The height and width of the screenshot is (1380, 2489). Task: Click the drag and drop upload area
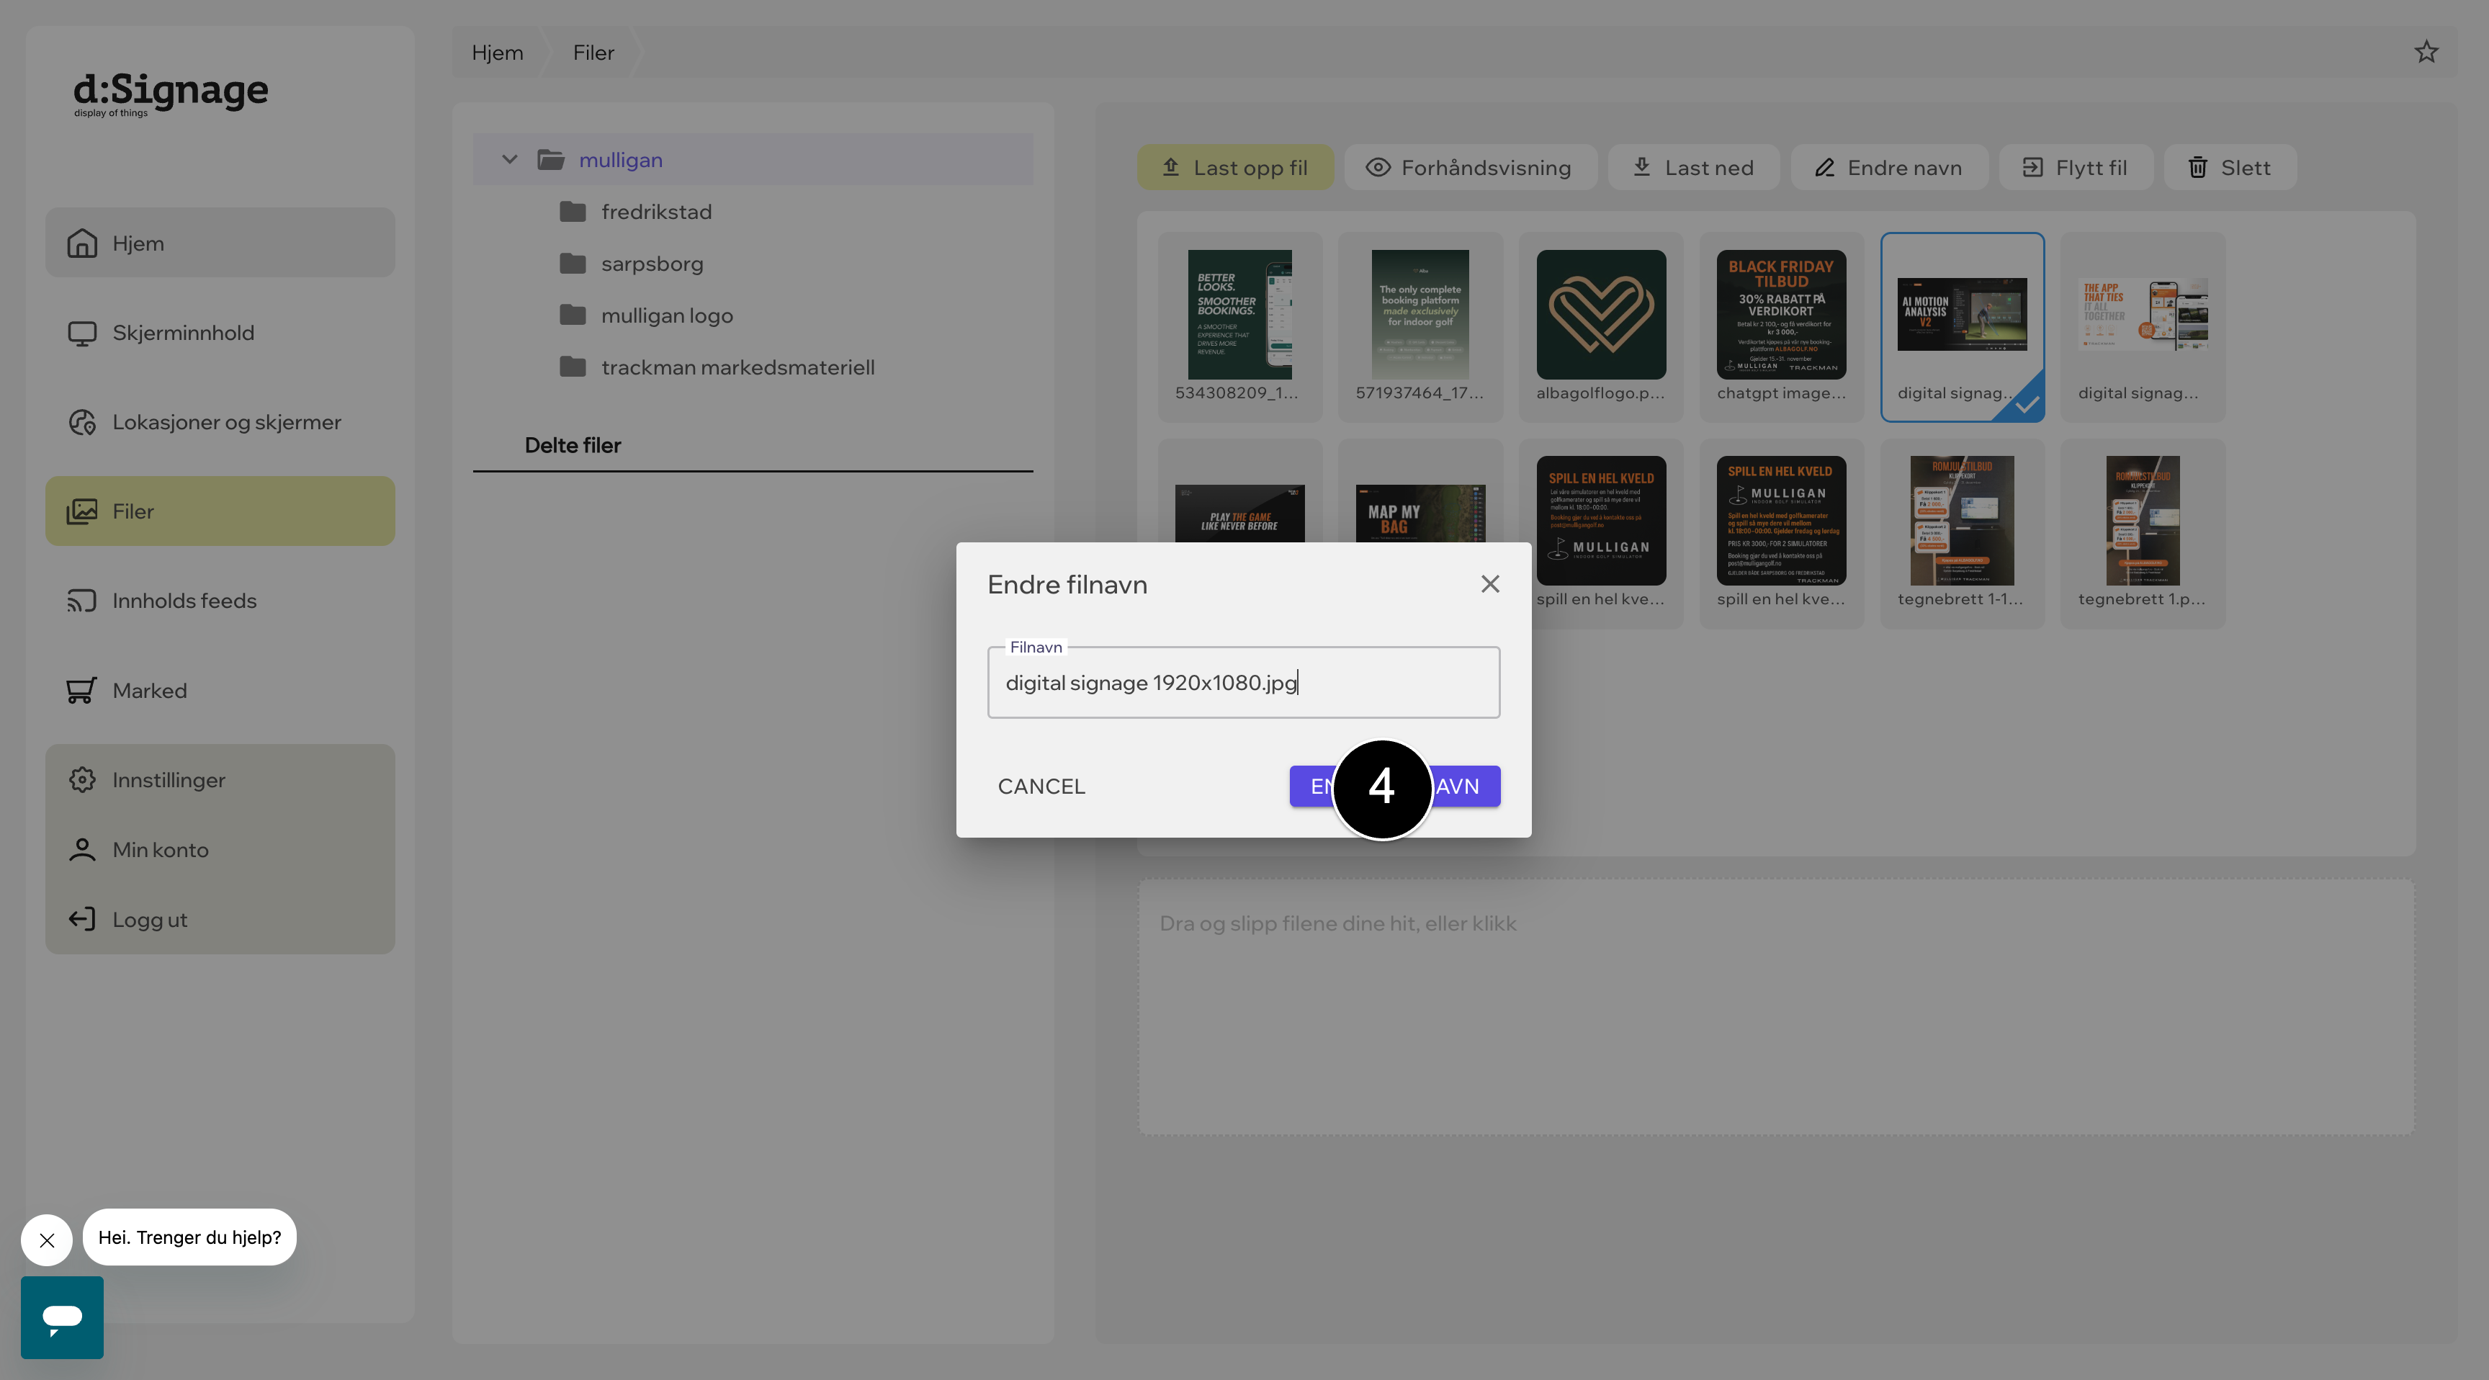pyautogui.click(x=1776, y=1006)
